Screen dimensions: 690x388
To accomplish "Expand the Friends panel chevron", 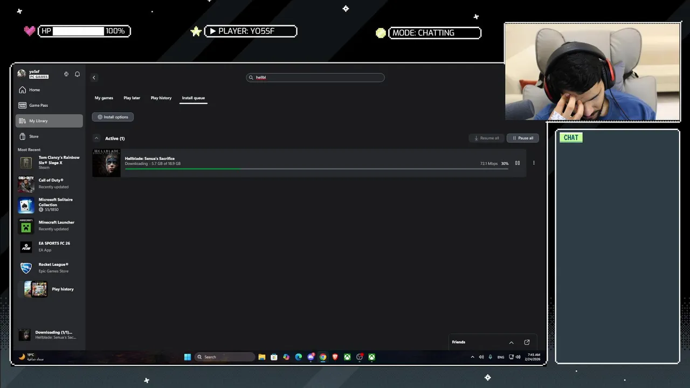I will 512,342.
